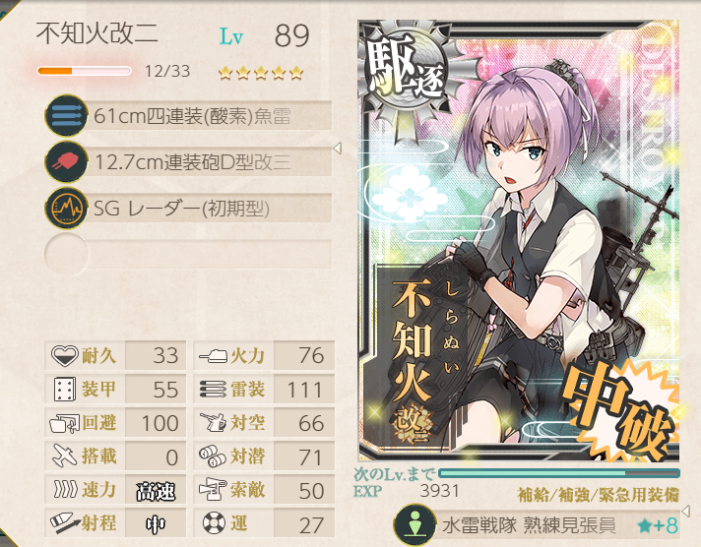This screenshot has width=701, height=547.
Task: Expand the arrow beside the reinforcement slot
Action: [x=686, y=510]
